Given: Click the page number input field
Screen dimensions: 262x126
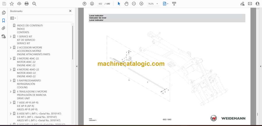Looking at the screenshot, I should click(100, 4).
